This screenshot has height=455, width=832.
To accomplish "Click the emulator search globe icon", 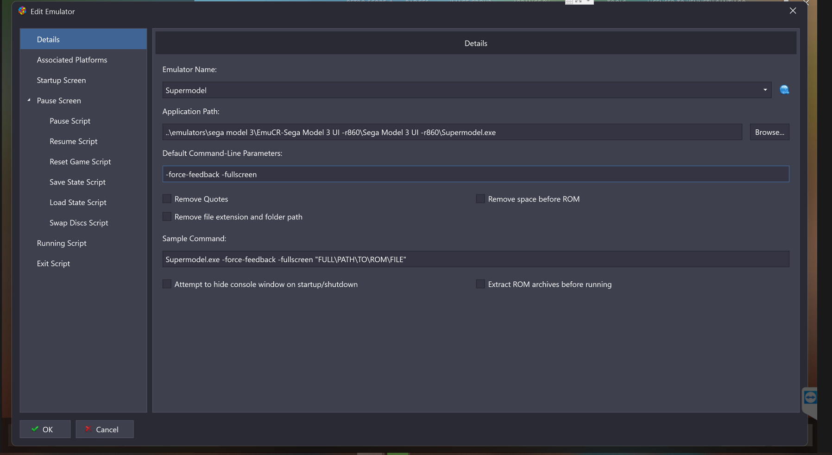I will (784, 90).
